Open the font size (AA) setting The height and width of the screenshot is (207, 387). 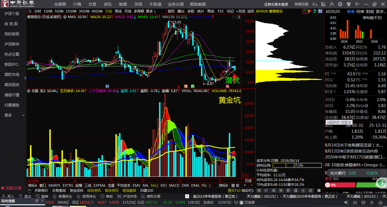(315, 4)
